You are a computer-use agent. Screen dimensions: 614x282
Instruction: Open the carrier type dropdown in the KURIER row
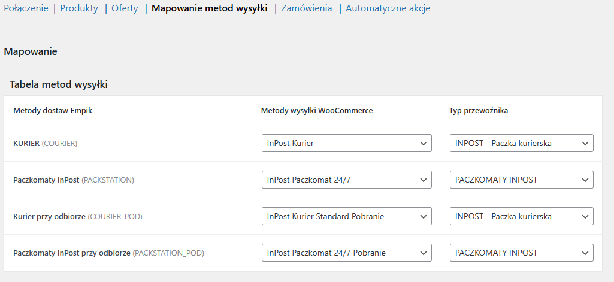pyautogui.click(x=521, y=143)
